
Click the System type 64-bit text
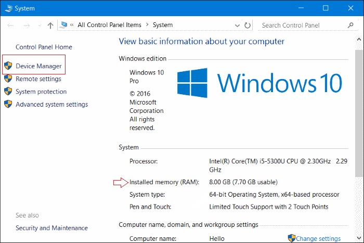274,195
